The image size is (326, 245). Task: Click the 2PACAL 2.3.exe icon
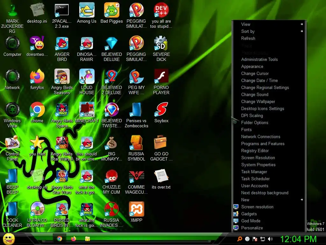(x=62, y=16)
